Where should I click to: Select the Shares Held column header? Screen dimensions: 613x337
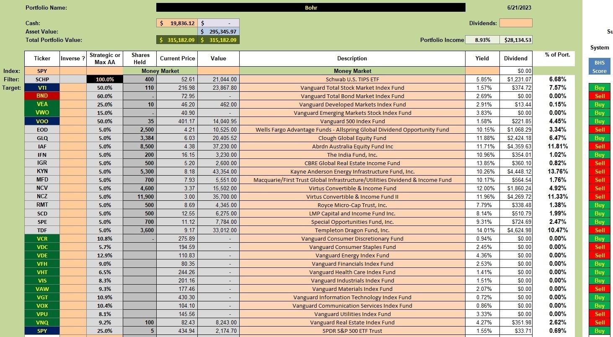tap(140, 59)
